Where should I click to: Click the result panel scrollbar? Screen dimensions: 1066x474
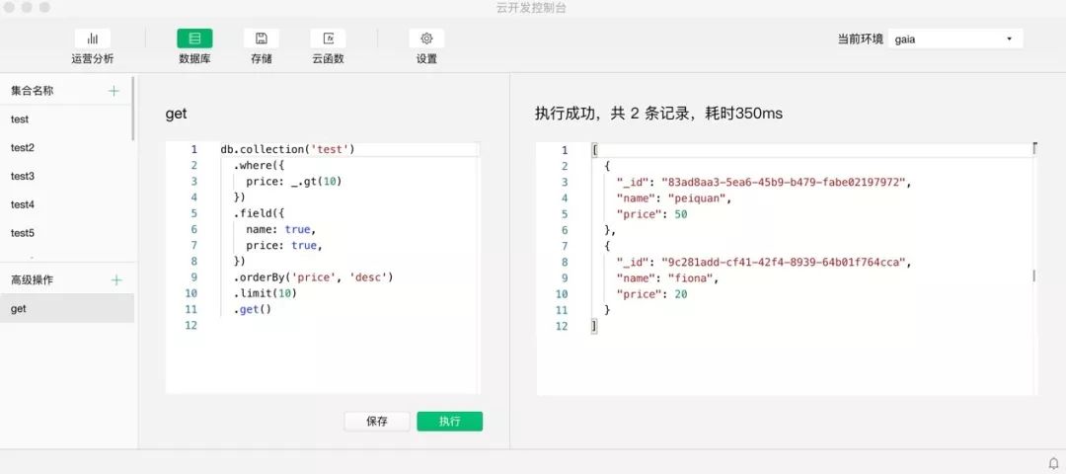(x=1034, y=276)
